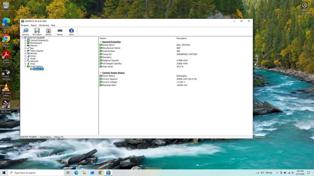Click the HWiNFO taskbar icon
The width and height of the screenshot is (314, 176).
[108, 173]
